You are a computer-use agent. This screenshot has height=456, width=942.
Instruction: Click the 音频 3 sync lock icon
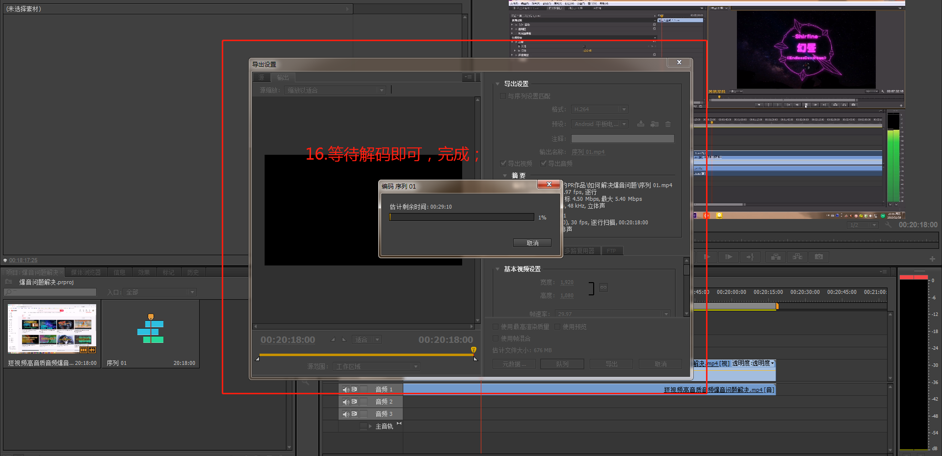click(354, 413)
